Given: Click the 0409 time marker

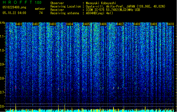Looking at the screenshot, I should coord(154,24).
